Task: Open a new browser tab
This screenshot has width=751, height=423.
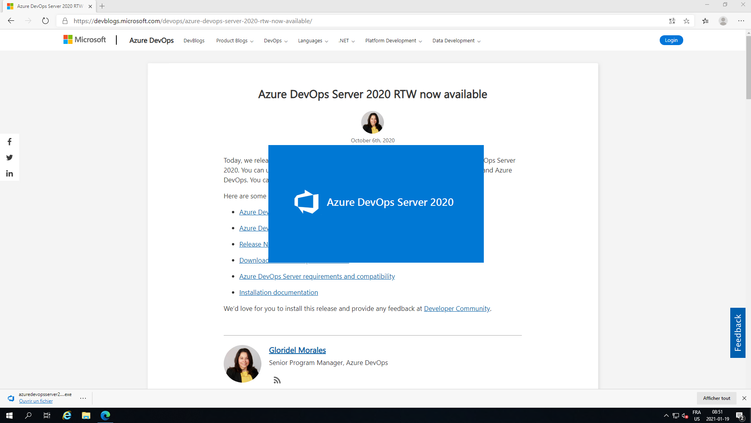Action: [x=102, y=6]
